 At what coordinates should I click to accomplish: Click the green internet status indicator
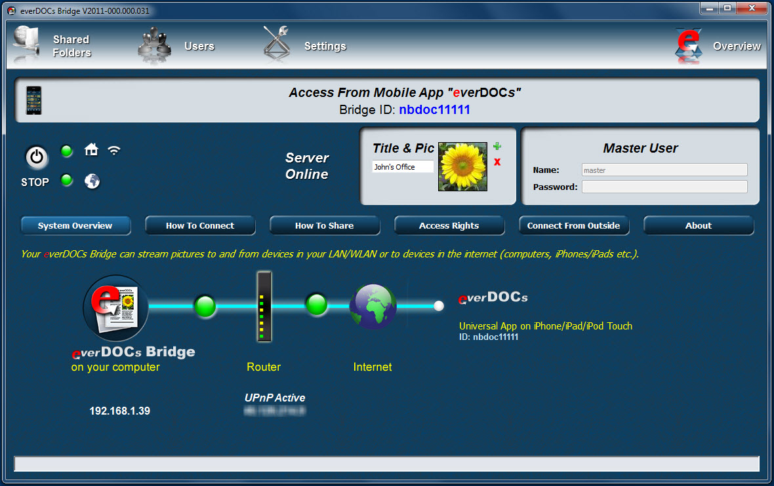67,180
